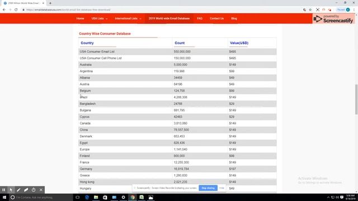
Task: Hide the Screencastify sharing notification
Action: pos(222,188)
